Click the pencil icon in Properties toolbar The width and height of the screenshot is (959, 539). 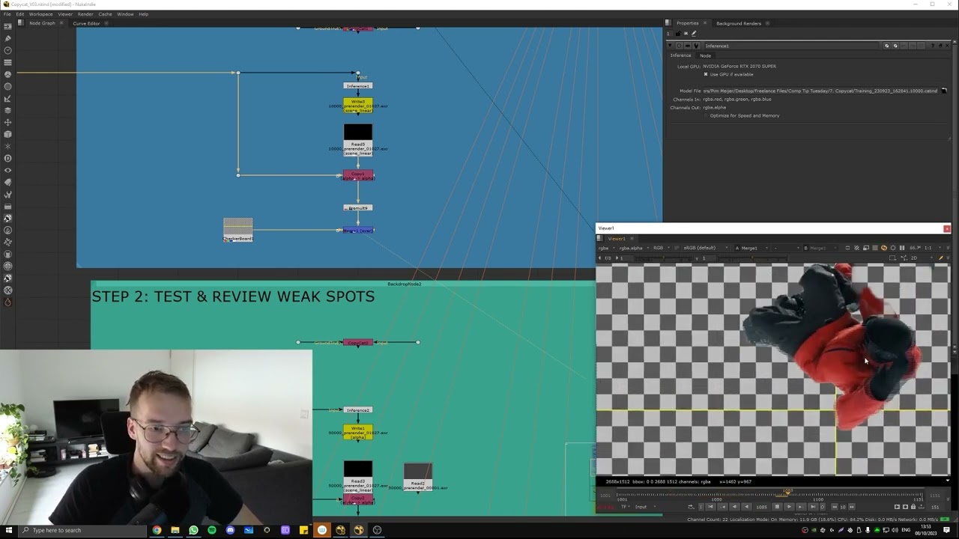click(x=694, y=34)
